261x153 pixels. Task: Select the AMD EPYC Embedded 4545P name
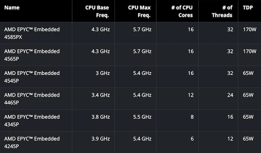tap(32, 77)
